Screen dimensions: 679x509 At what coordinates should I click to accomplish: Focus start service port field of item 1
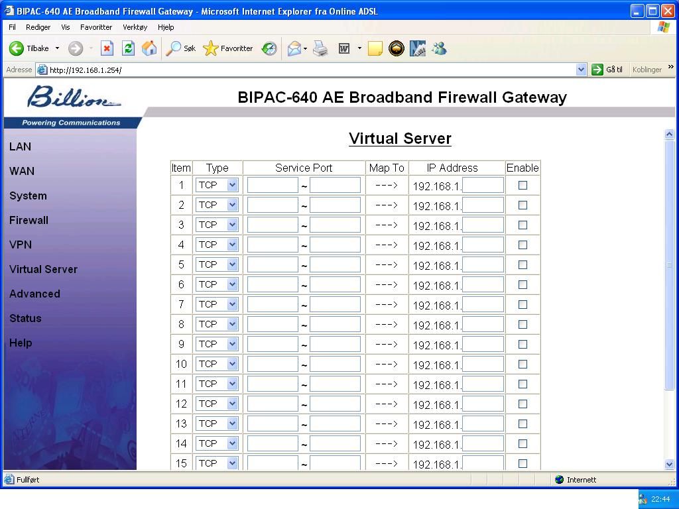pyautogui.click(x=273, y=186)
